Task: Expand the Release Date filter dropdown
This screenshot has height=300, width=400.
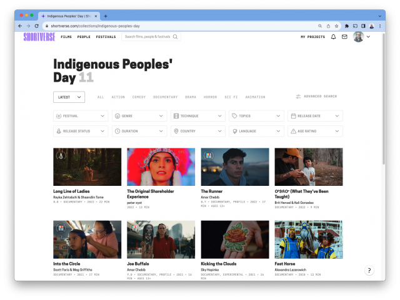Action: [315, 116]
